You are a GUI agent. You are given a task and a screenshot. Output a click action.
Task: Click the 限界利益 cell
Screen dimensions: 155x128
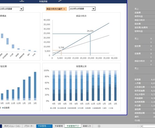point(138,16)
